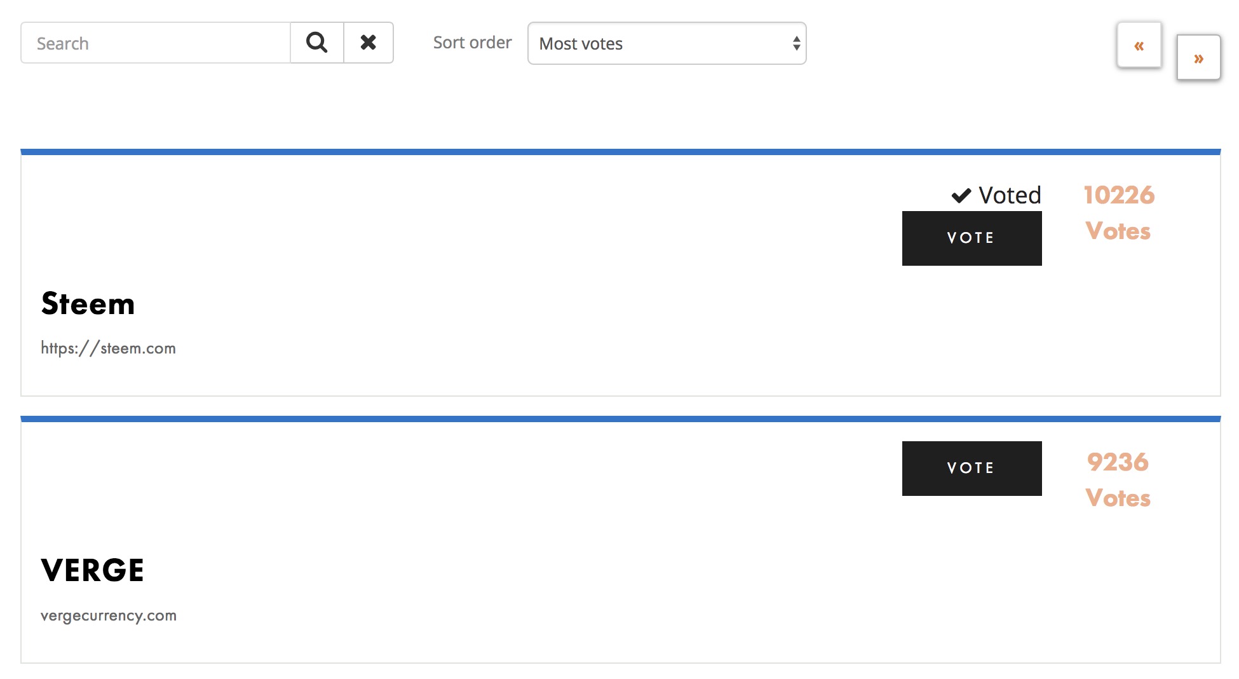Go to previous page with « arrow
This screenshot has height=679, width=1239.
point(1139,45)
